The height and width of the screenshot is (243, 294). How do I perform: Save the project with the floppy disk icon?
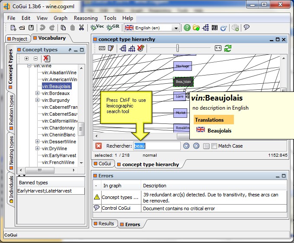(x=31, y=28)
